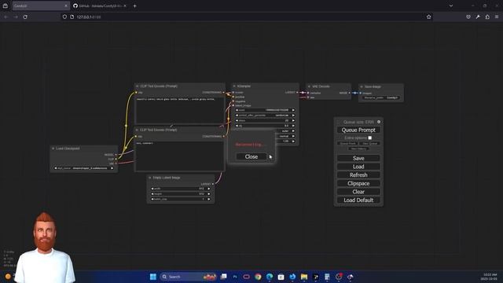
Task: Bookmark this page with the star icon
Action: tap(428, 17)
